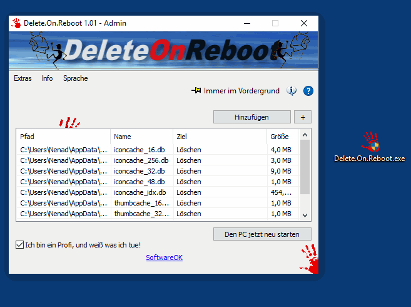Close the Delete.On.Reboot window
Image resolution: width=411 pixels, height=307 pixels.
[x=304, y=23]
